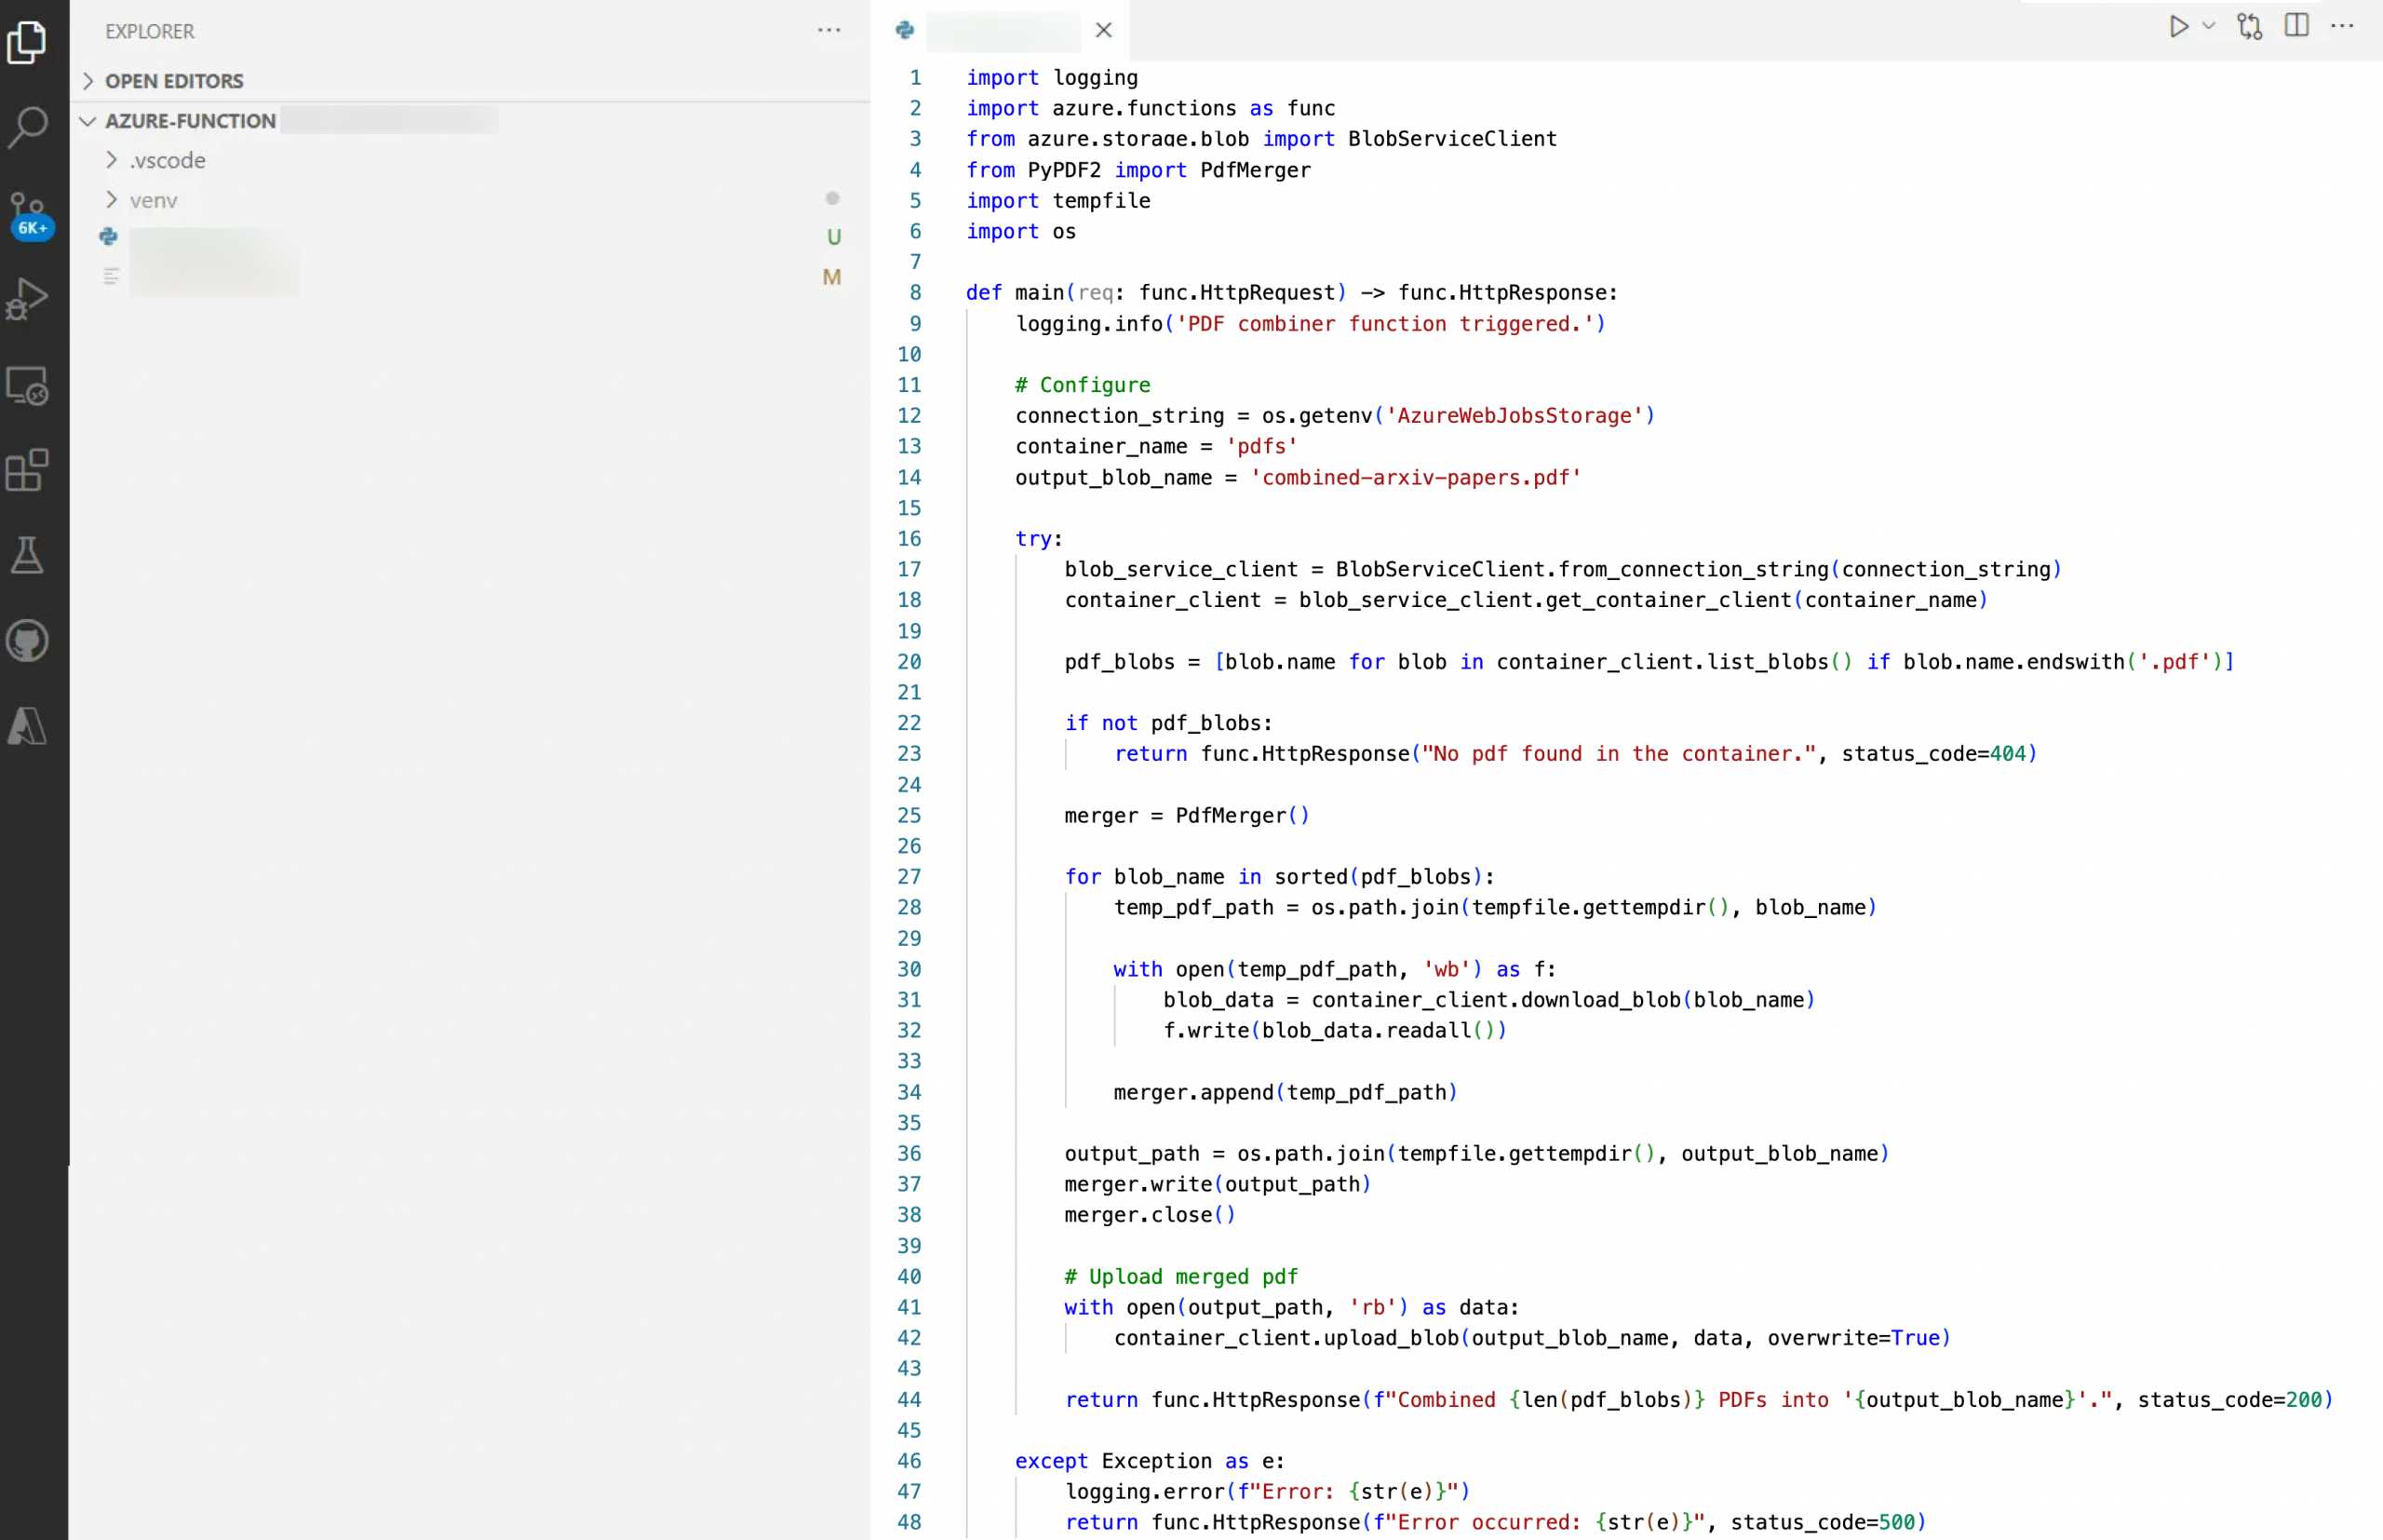Open run options dropdown arrow

coord(2209,27)
